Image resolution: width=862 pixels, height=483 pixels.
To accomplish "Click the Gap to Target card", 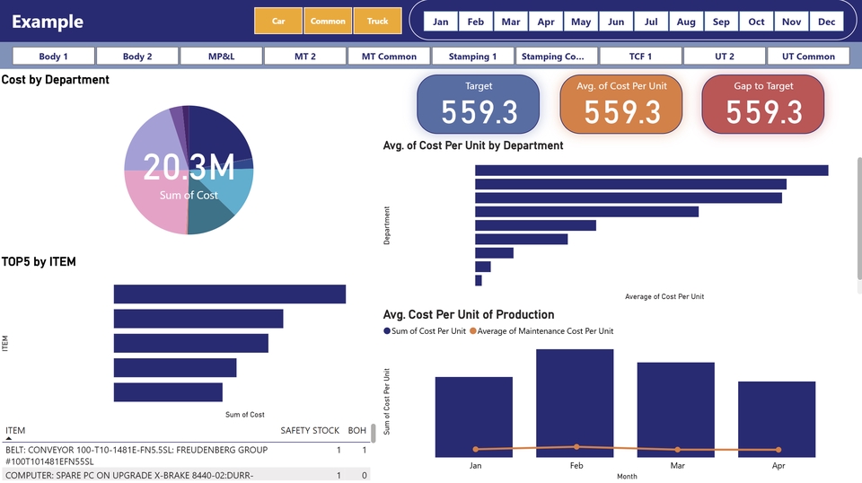I will 763,104.
